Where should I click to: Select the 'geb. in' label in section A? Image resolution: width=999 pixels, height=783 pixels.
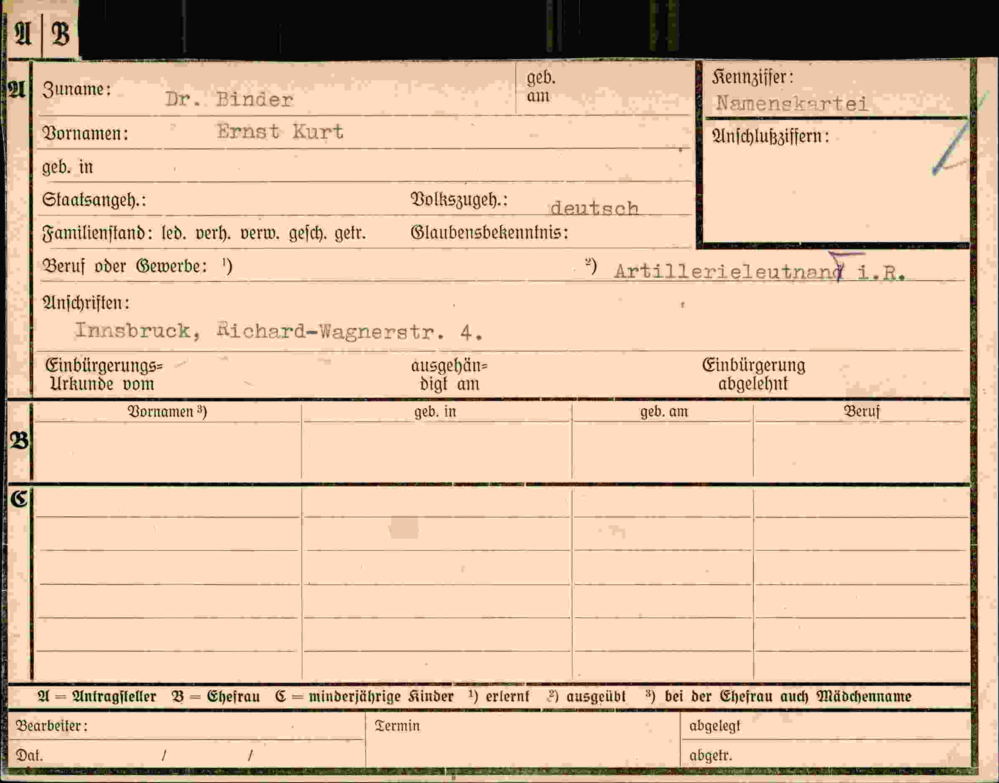(x=67, y=167)
